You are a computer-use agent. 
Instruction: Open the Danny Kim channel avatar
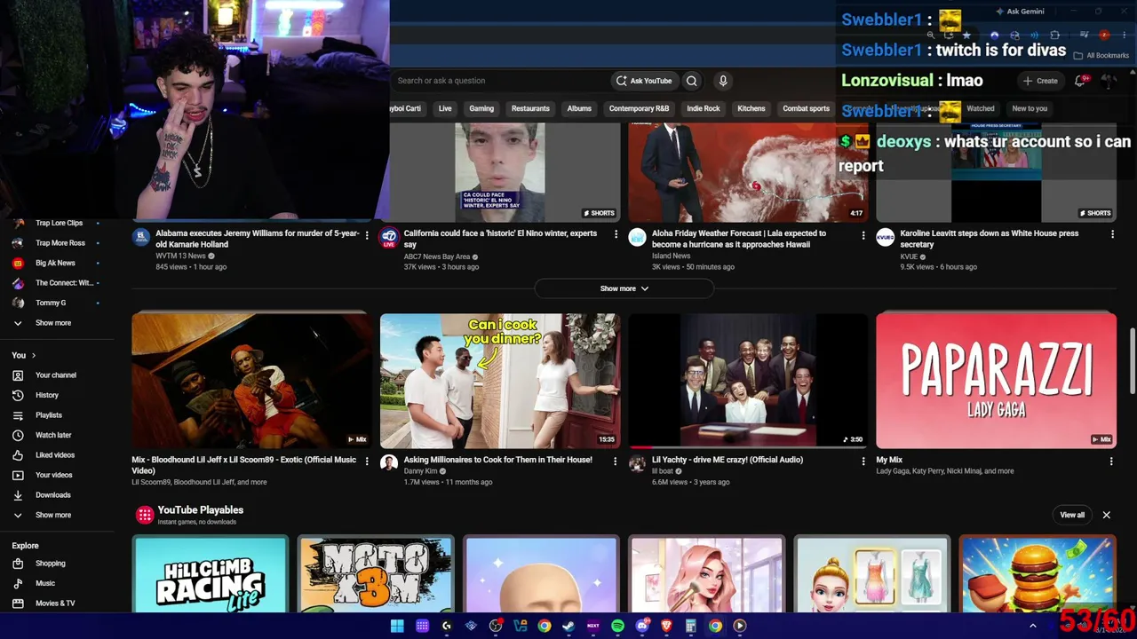point(389,463)
